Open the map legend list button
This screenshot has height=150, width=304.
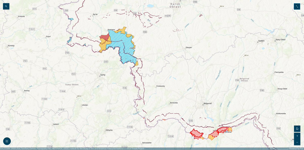[x=7, y=141]
